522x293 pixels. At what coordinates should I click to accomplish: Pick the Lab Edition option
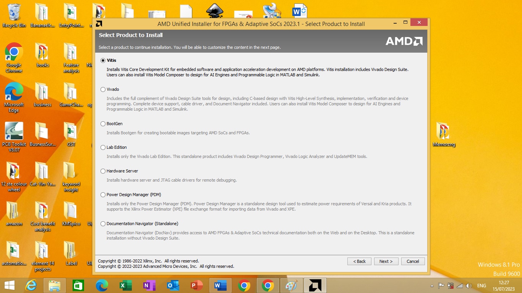coord(103,147)
